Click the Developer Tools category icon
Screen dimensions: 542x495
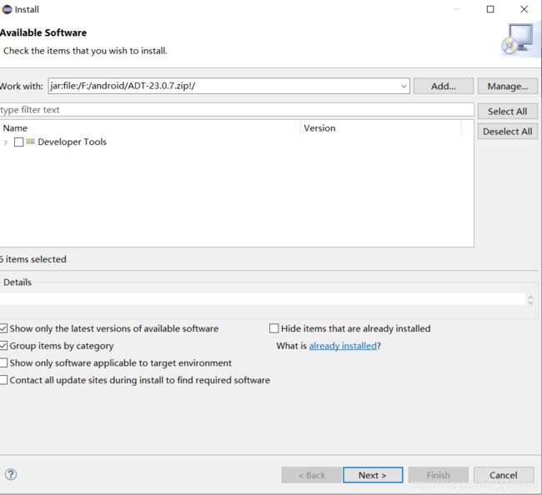coord(30,142)
